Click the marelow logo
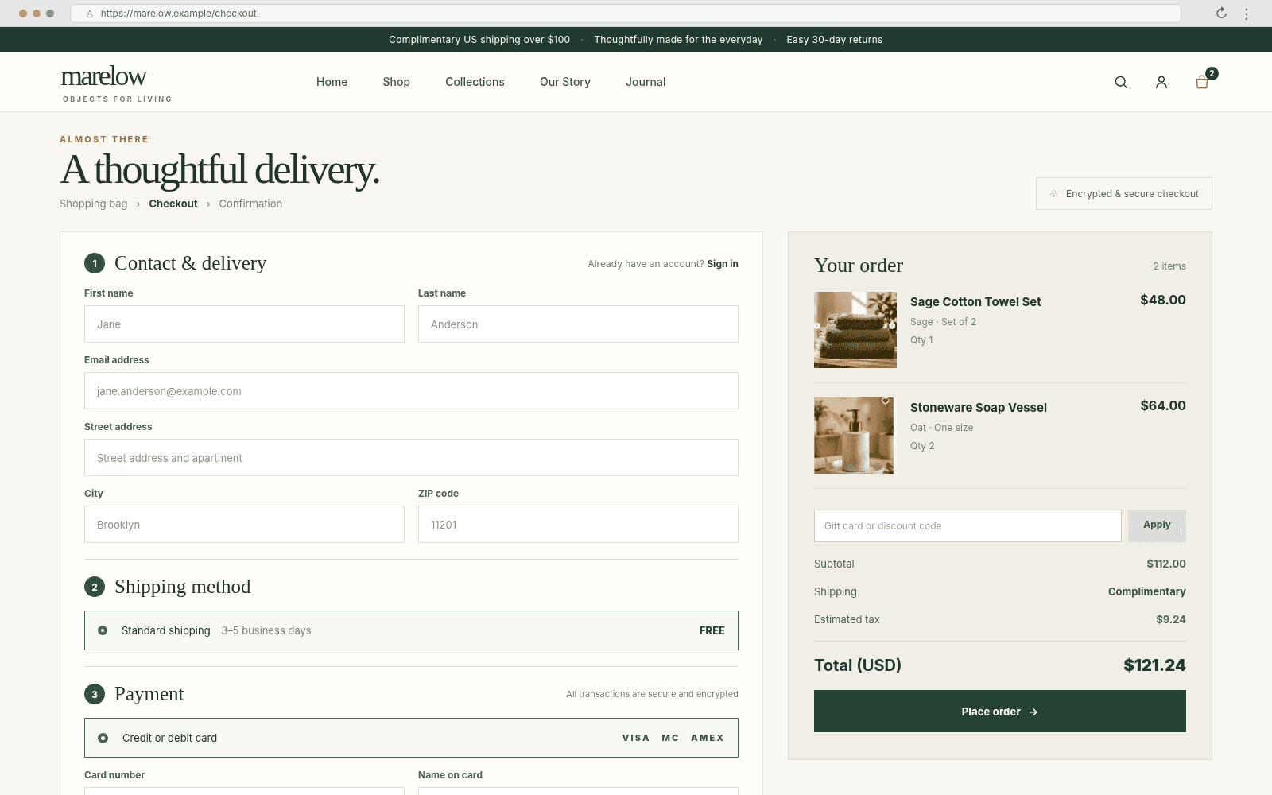The image size is (1272, 795). (116, 83)
